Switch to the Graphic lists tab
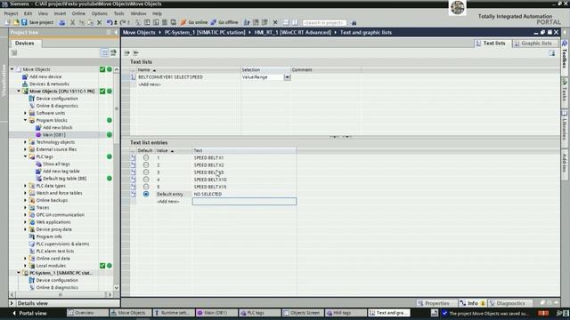The height and width of the screenshot is (320, 570). (x=533, y=44)
